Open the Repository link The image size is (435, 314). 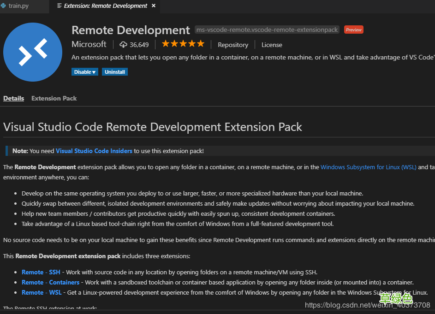coord(233,44)
